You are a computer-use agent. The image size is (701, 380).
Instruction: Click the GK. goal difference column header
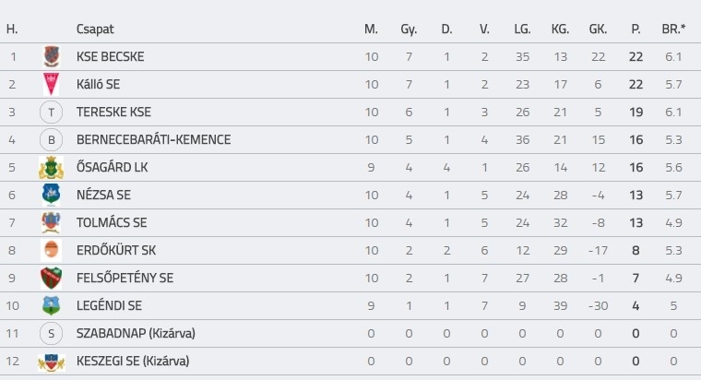(x=598, y=30)
